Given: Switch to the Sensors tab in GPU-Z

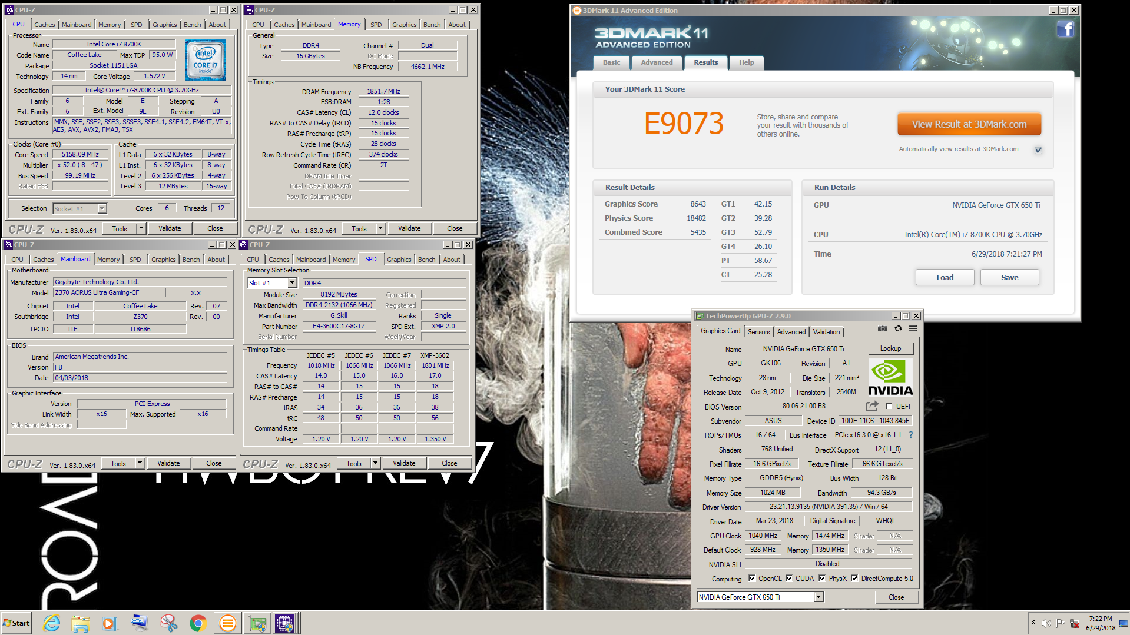Looking at the screenshot, I should point(758,332).
